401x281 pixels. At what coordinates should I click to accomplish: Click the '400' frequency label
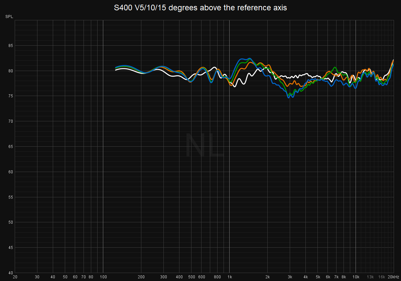coord(179,277)
